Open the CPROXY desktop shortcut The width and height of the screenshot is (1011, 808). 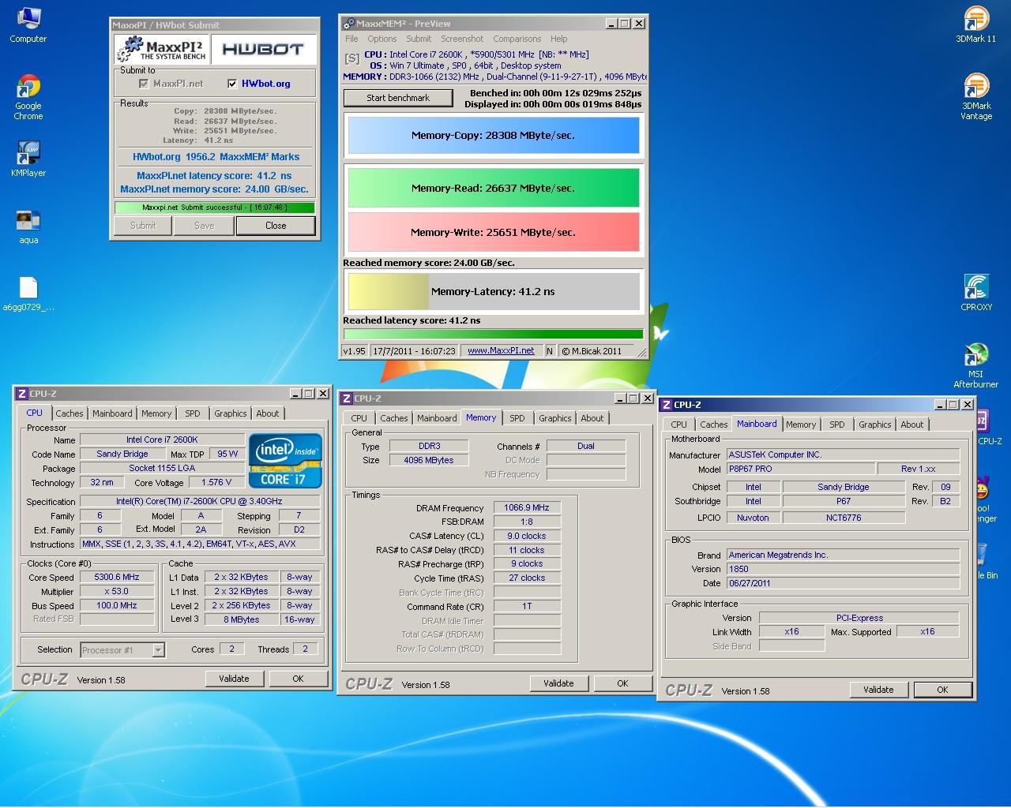(x=976, y=293)
